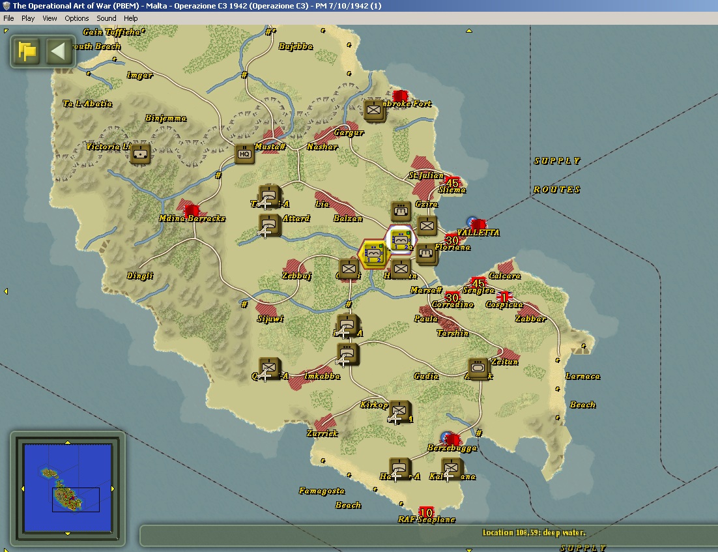
Task: Click the Tarshin town label
Action: coord(452,333)
